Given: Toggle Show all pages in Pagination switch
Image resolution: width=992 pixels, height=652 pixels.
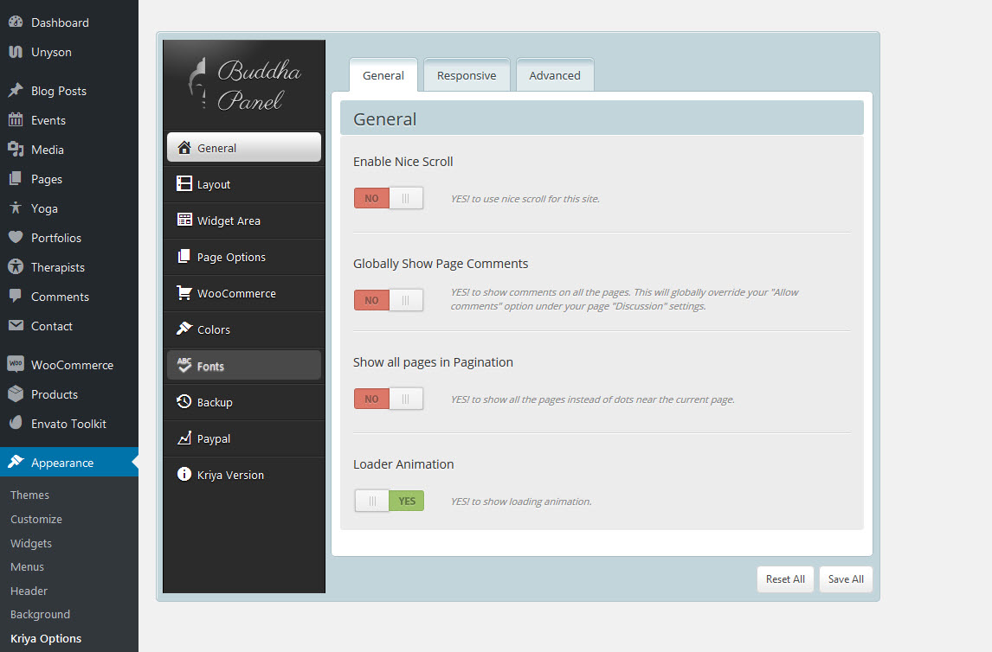Looking at the screenshot, I should tap(389, 398).
